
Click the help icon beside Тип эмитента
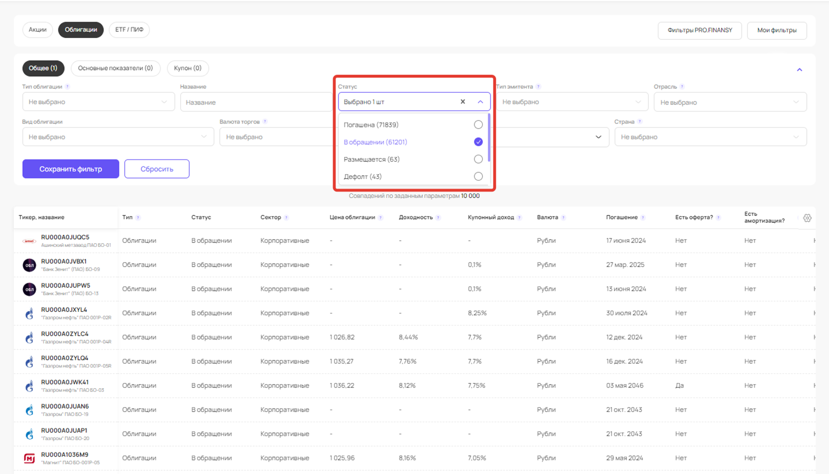(538, 87)
